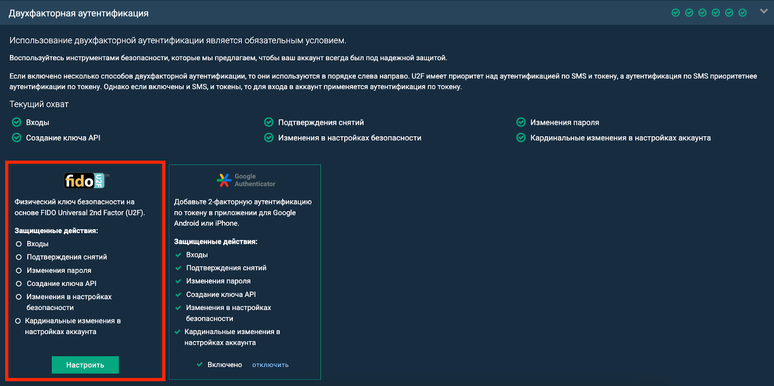Viewport: 774px width, 386px height.
Task: Click the check icon next to Входы coverage
Action: pyautogui.click(x=16, y=122)
